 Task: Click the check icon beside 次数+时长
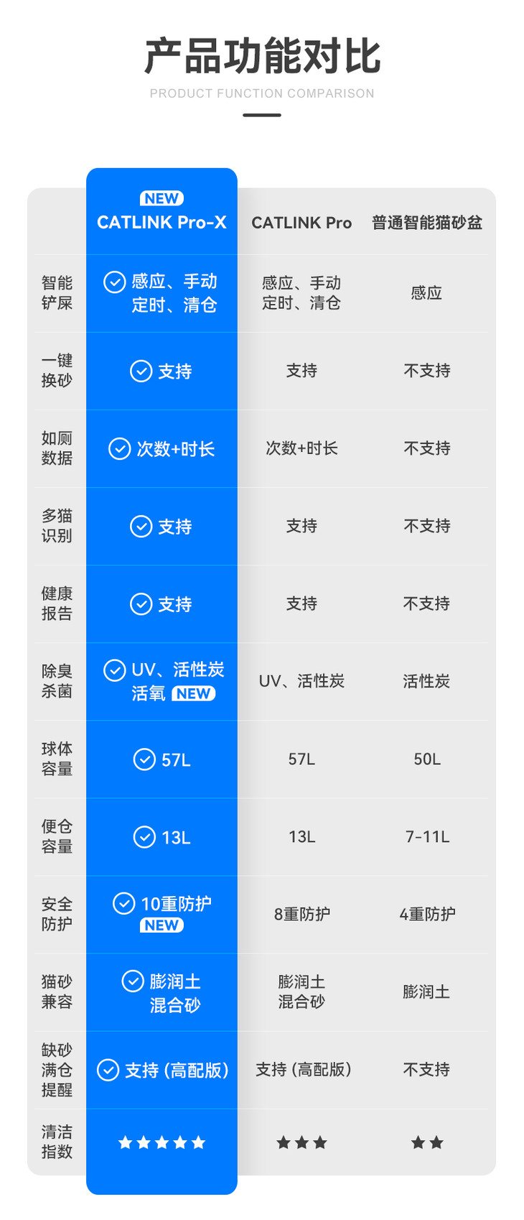tap(119, 449)
